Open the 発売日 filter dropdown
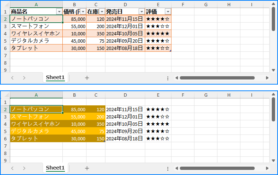Screen dimensions: 278x175 pyautogui.click(x=142, y=12)
